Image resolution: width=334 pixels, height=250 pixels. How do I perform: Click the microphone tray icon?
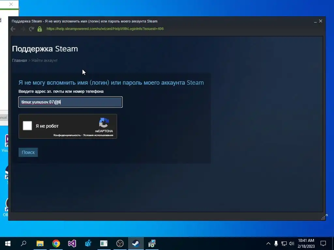tap(276, 243)
